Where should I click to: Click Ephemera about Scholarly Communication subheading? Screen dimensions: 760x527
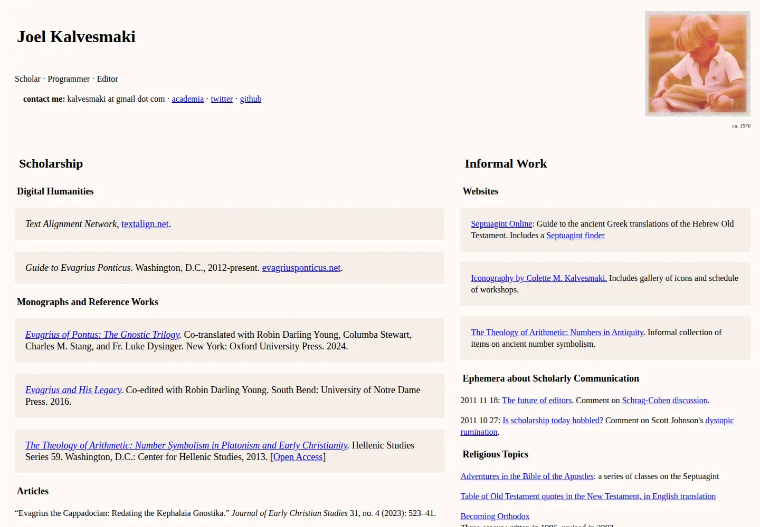[550, 378]
